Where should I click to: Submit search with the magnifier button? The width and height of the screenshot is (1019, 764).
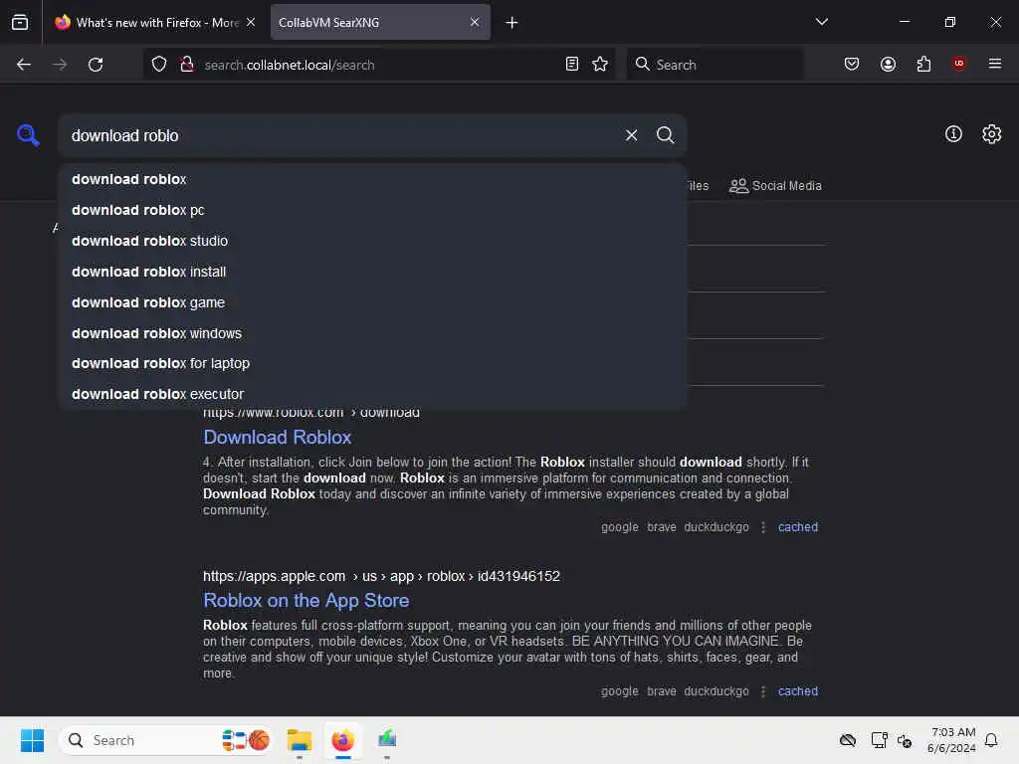[x=665, y=135]
